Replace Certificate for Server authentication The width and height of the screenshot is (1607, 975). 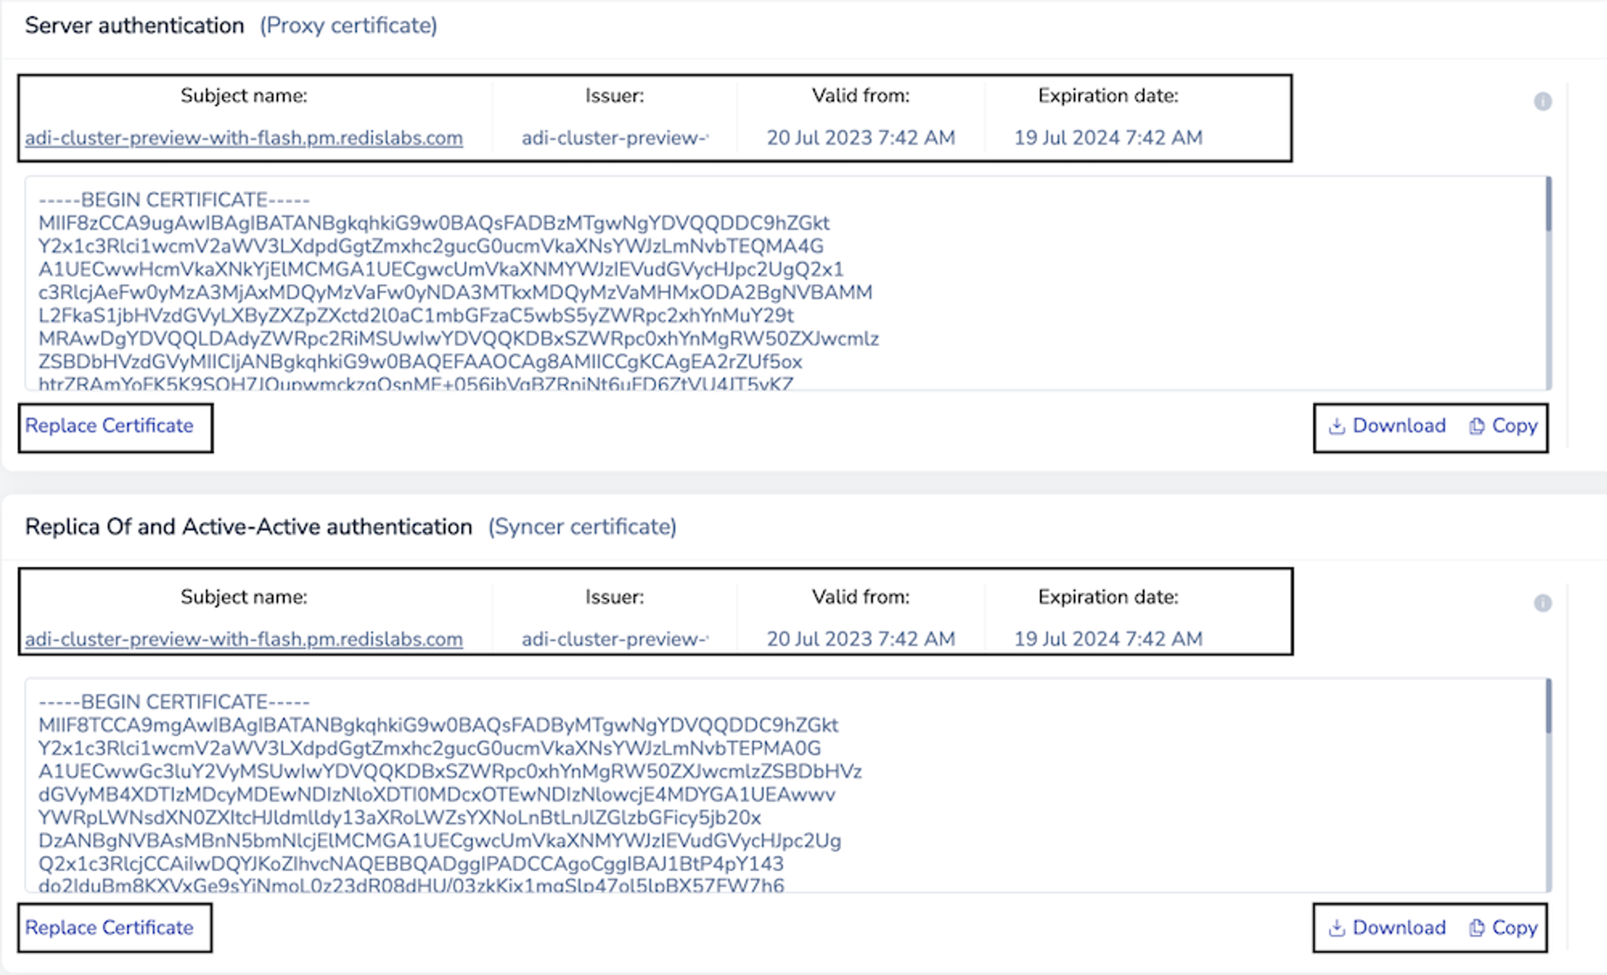click(x=110, y=426)
